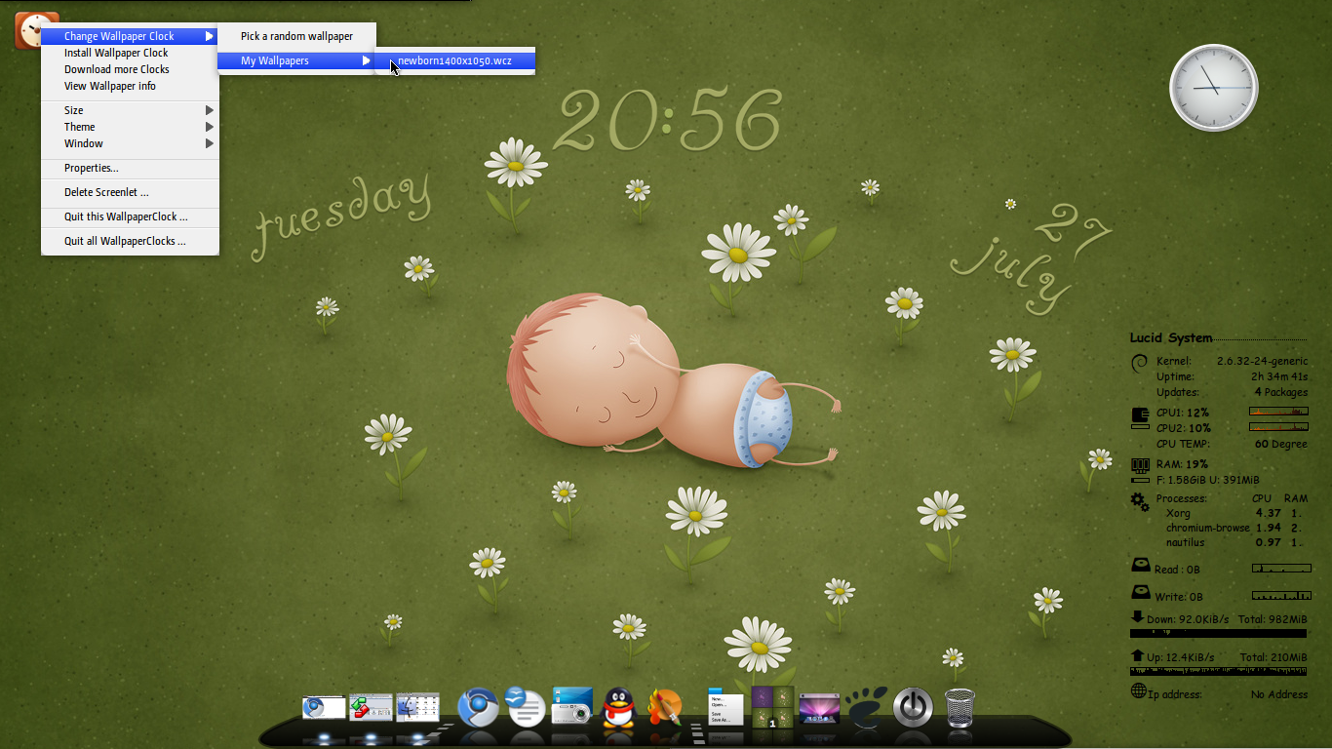Screen dimensions: 1332x749
Task: Open the orange paintbrush app in dock
Action: coord(665,707)
